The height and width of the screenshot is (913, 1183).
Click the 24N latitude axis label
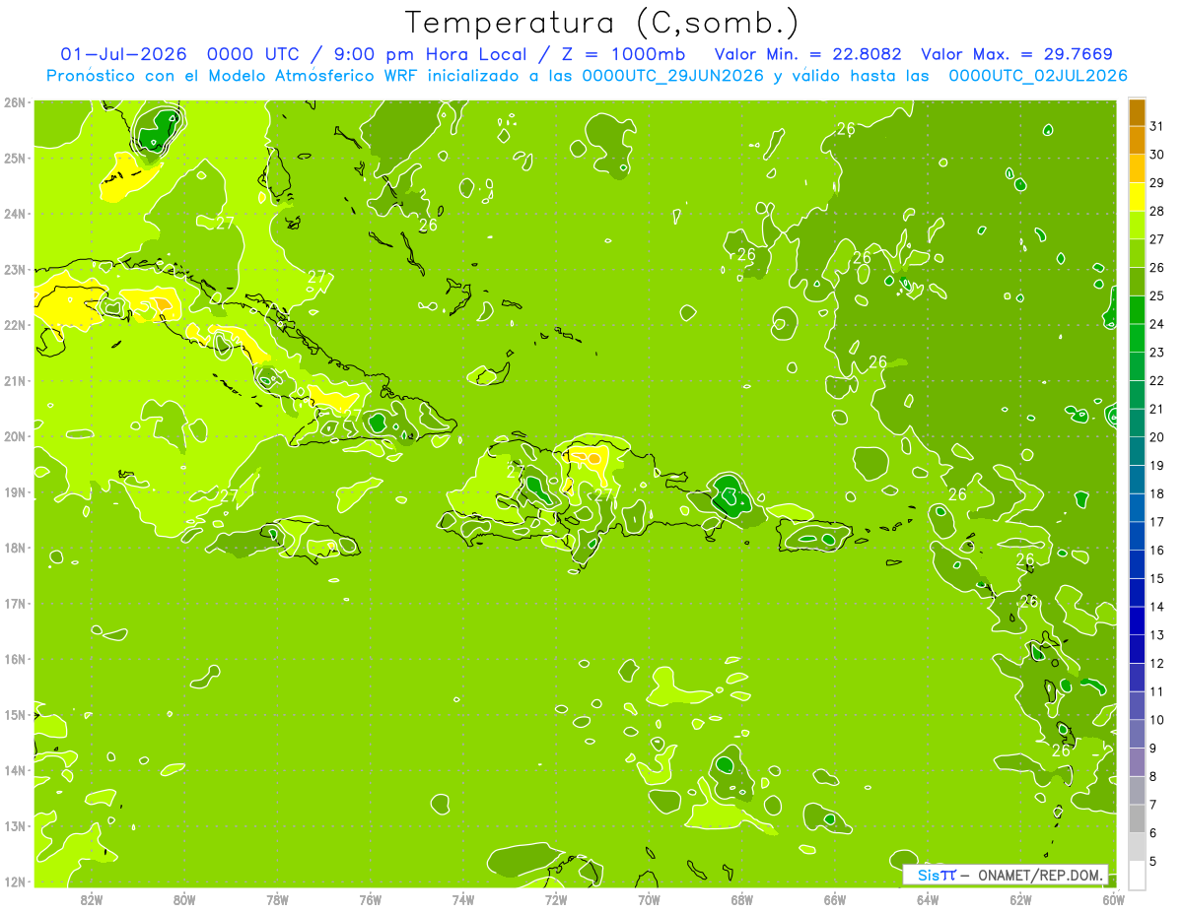click(x=15, y=214)
